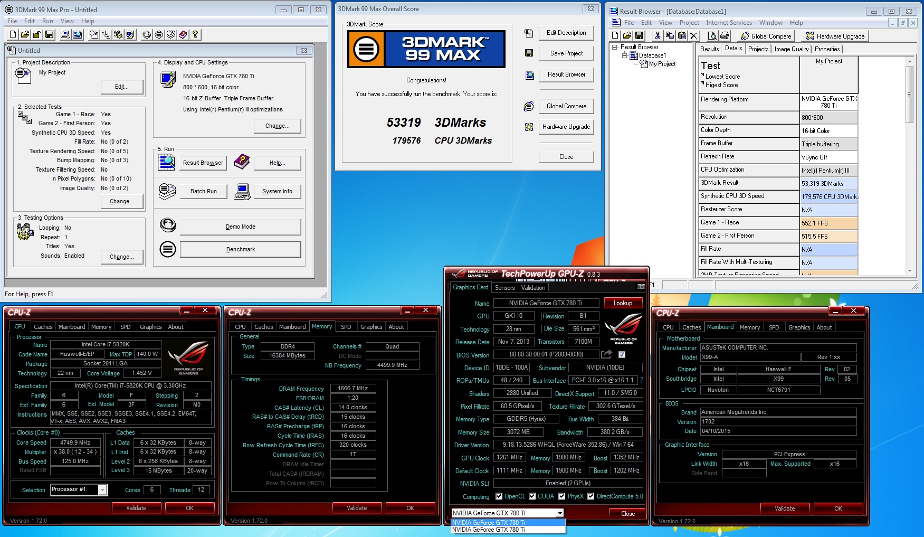This screenshot has height=537, width=924.
Task: Switch to the Sensors tab in GPU-Z
Action: pos(504,288)
